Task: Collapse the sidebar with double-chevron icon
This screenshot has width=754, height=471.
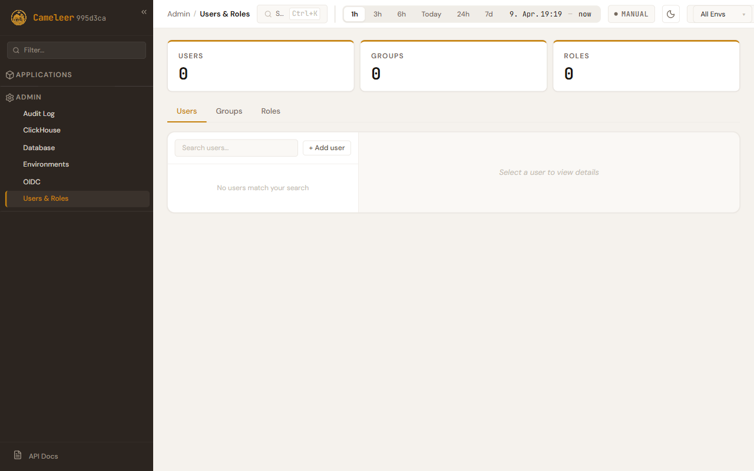Action: [144, 12]
